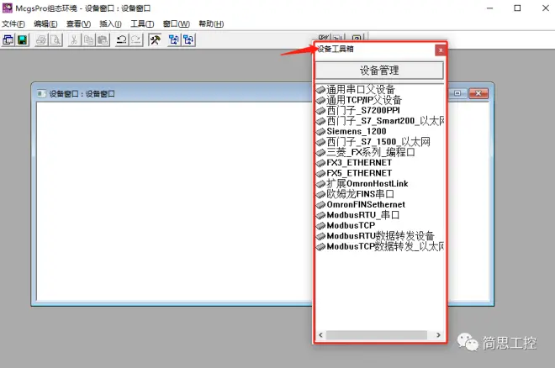Click the toolbox horizontal scrollbar thumb
Image resolution: width=555 pixels, height=368 pixels.
click(376, 335)
